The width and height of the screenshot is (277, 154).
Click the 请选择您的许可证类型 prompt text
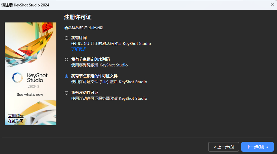click(83, 28)
